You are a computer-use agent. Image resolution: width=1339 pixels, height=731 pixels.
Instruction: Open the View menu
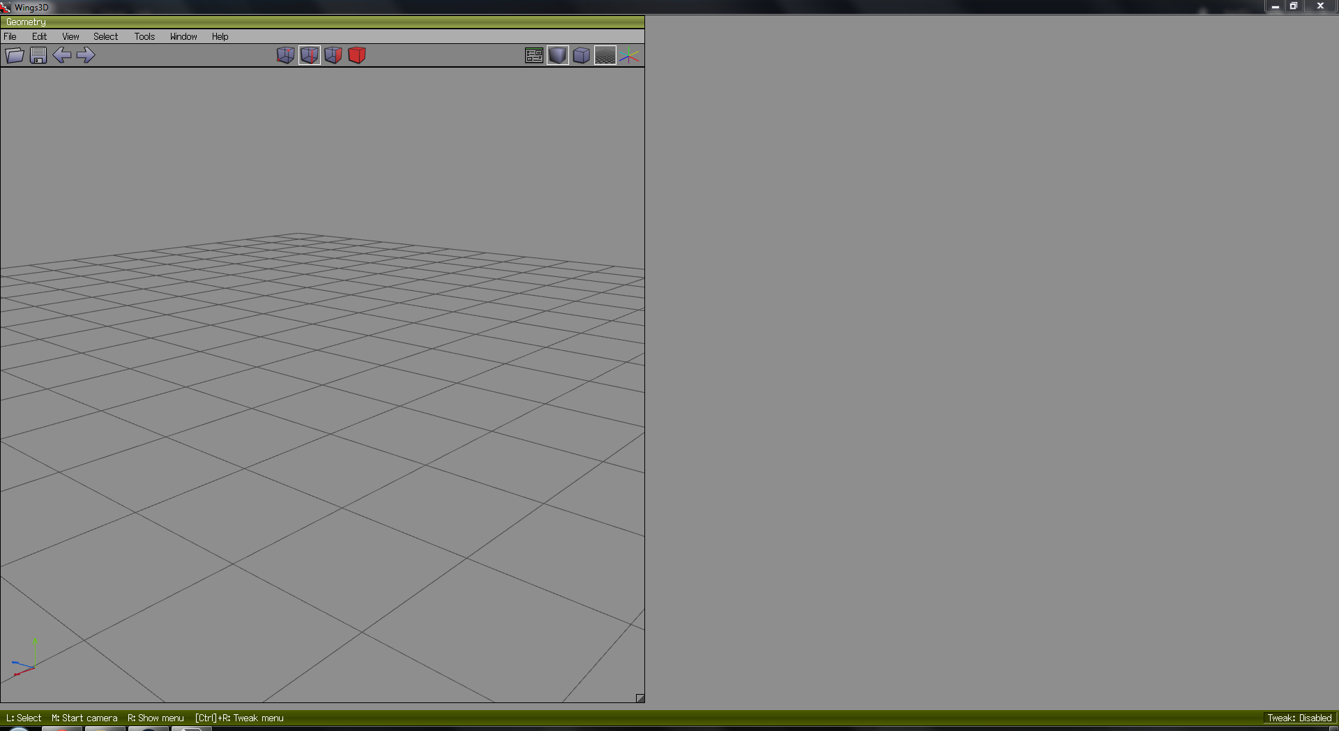click(x=70, y=36)
